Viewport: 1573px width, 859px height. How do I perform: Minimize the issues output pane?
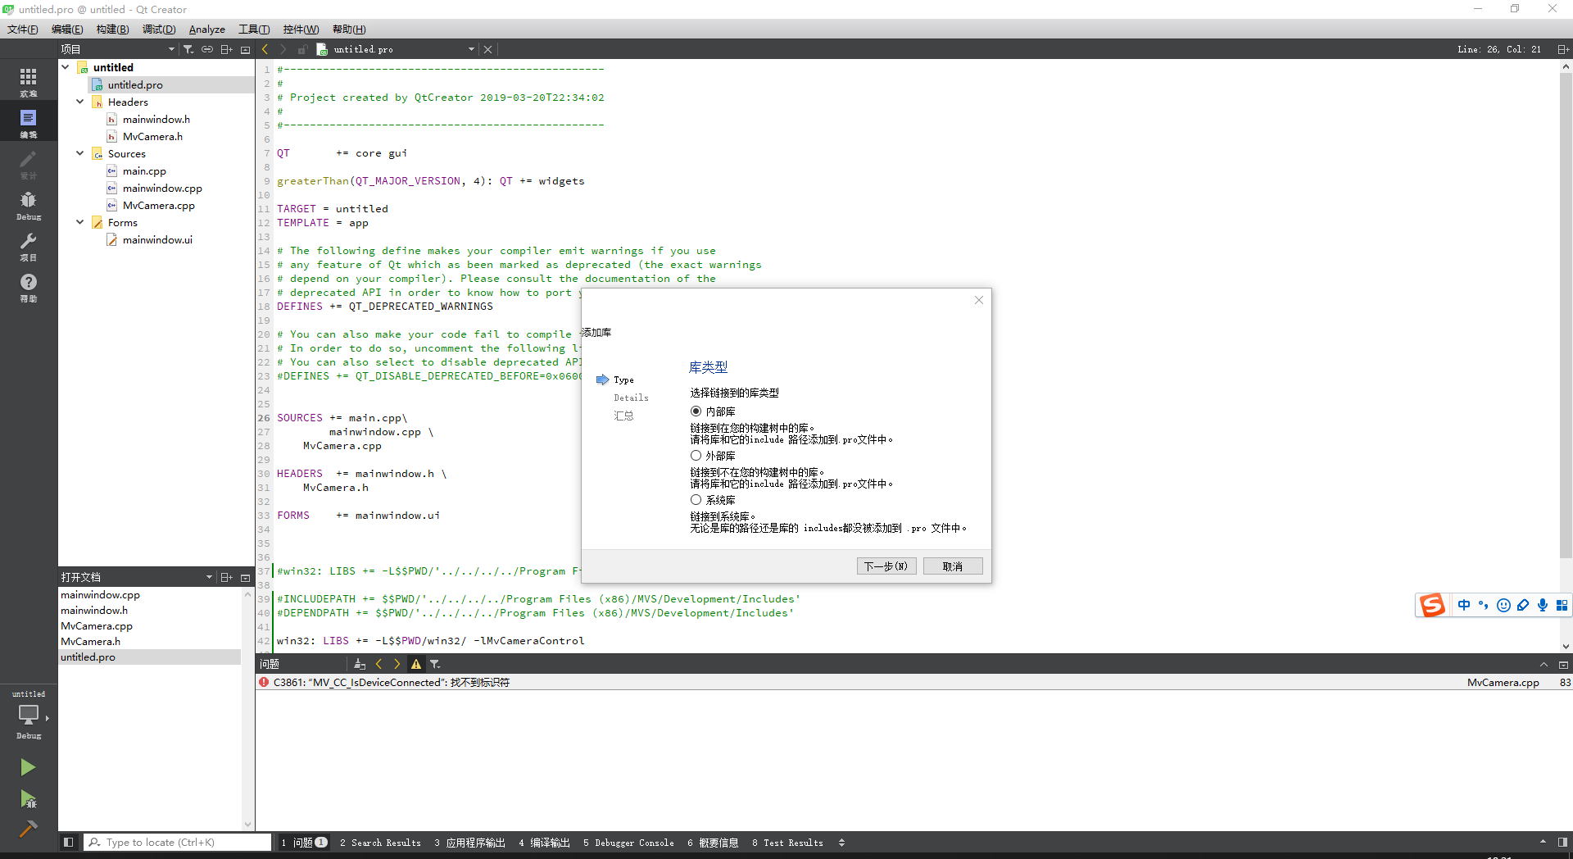pyautogui.click(x=1563, y=664)
